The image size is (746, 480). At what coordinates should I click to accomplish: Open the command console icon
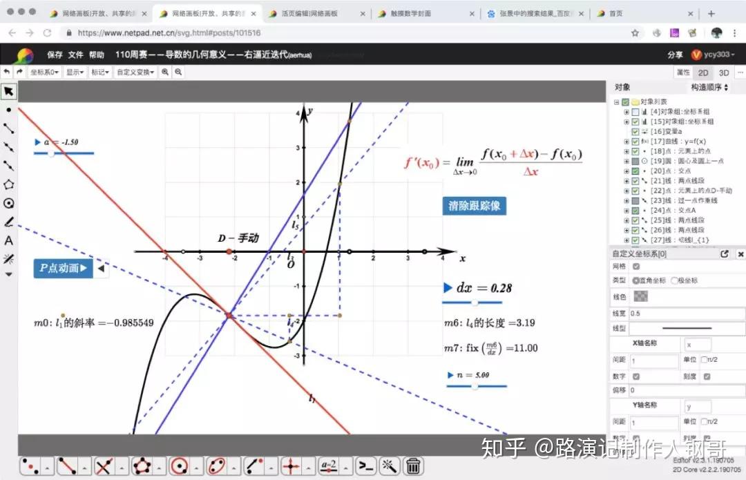tap(365, 466)
